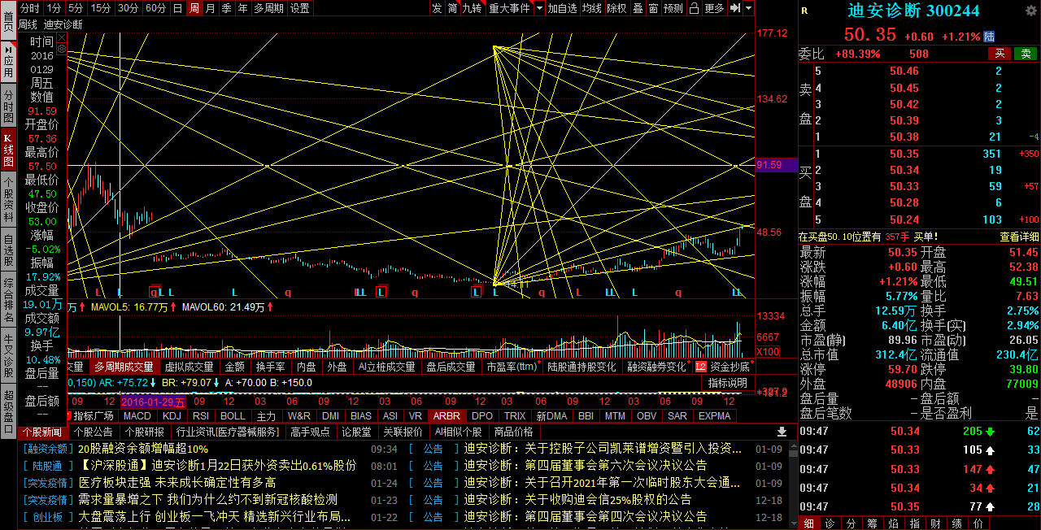Click 绩 icon in bottom-right bar
Viewport: 1041px width, 530px height.
[956, 523]
